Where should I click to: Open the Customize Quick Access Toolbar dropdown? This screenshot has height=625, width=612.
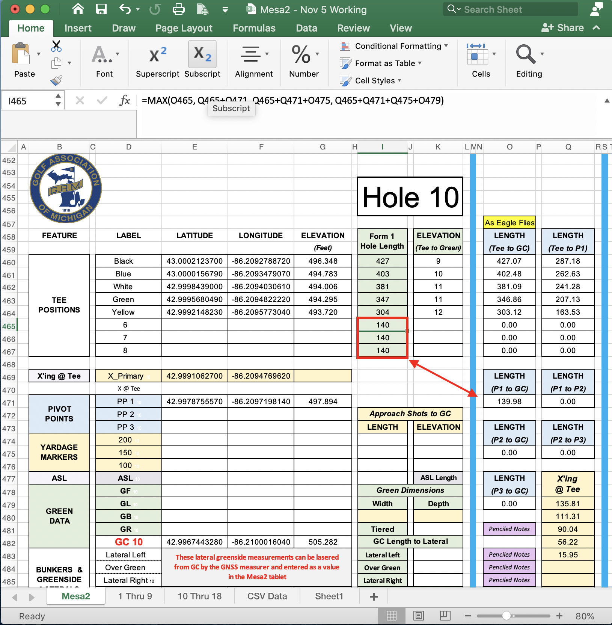point(225,10)
